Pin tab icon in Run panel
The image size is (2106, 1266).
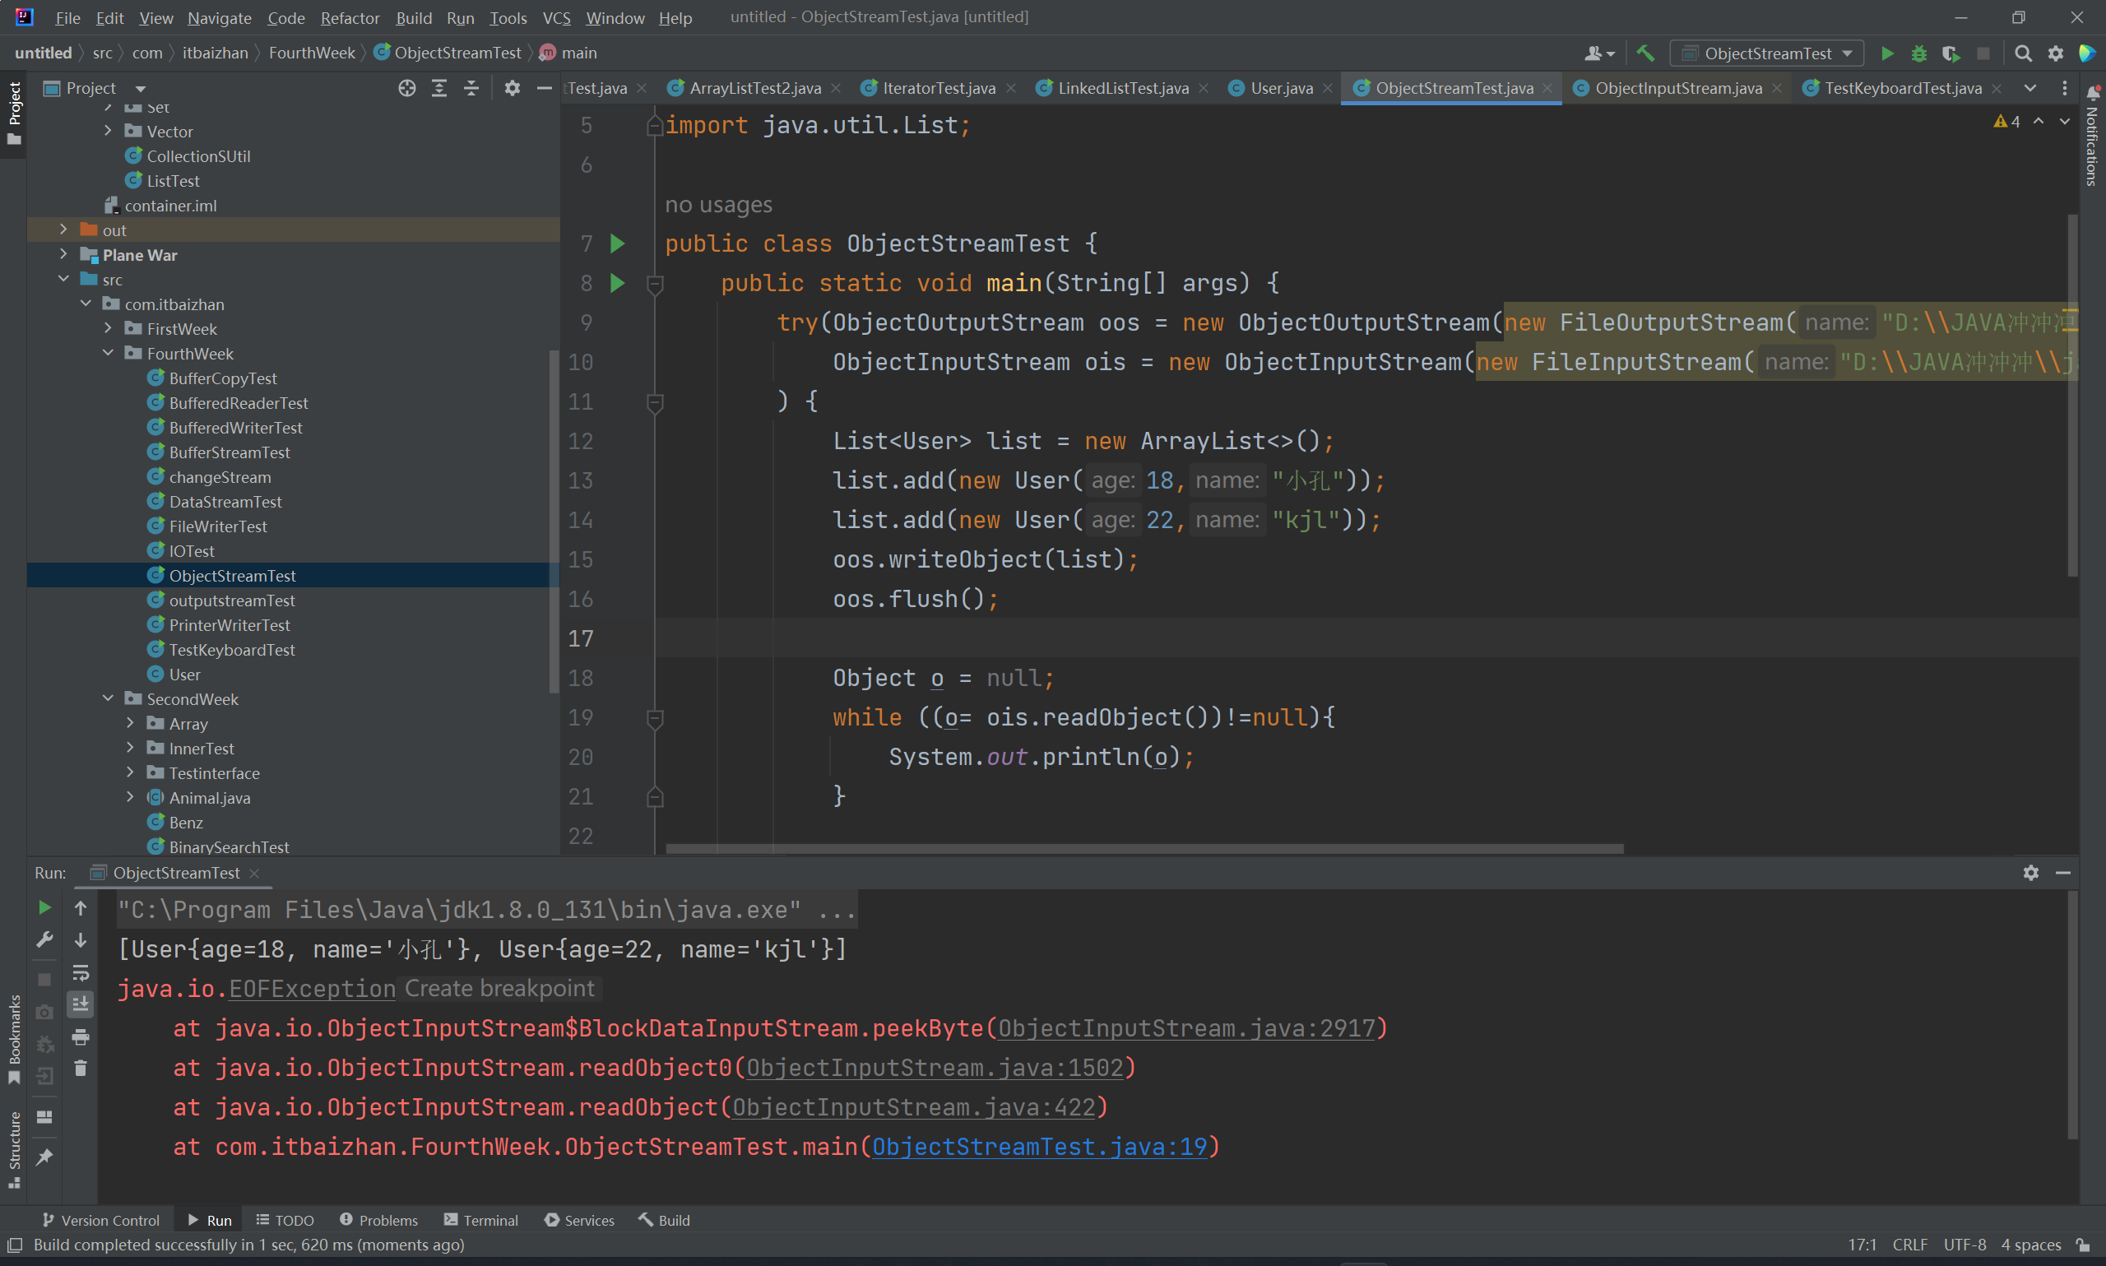click(x=44, y=1157)
